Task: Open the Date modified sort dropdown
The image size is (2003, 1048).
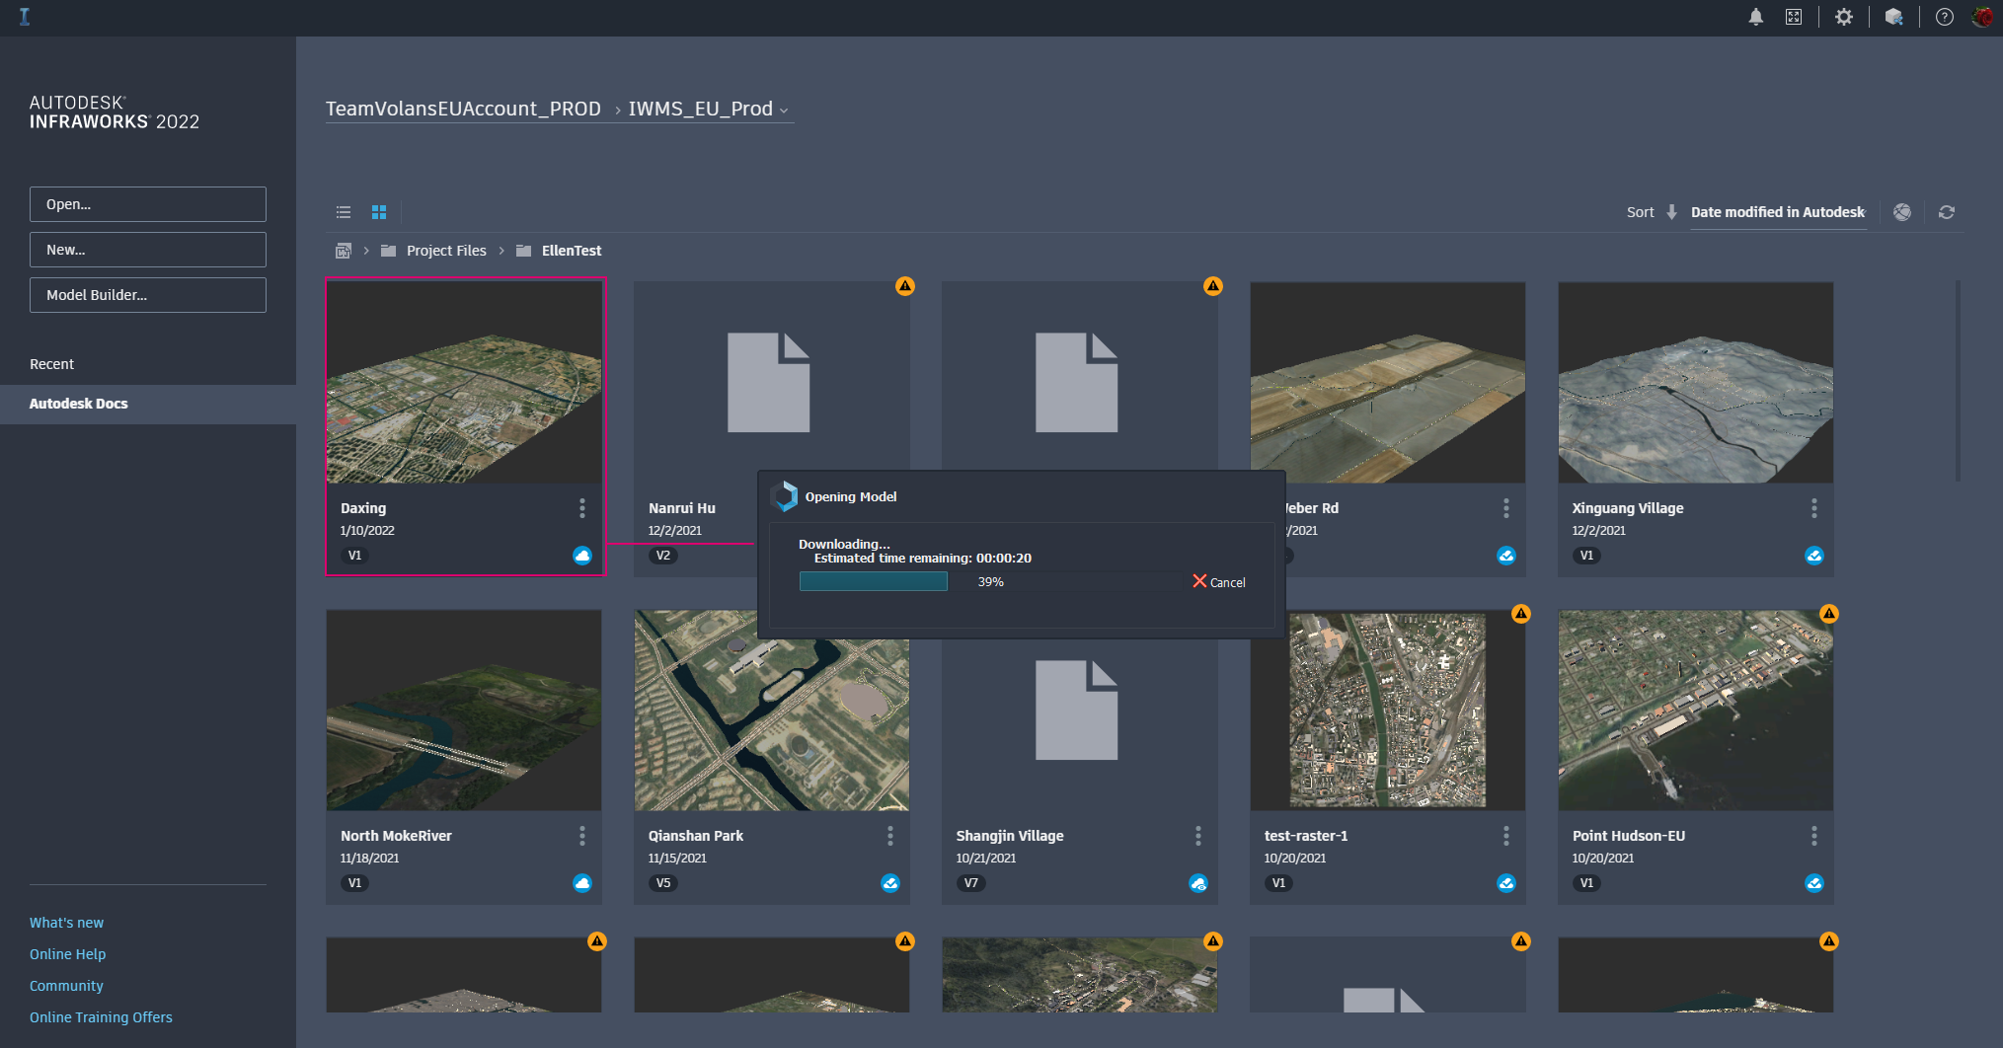Action: (x=1777, y=212)
